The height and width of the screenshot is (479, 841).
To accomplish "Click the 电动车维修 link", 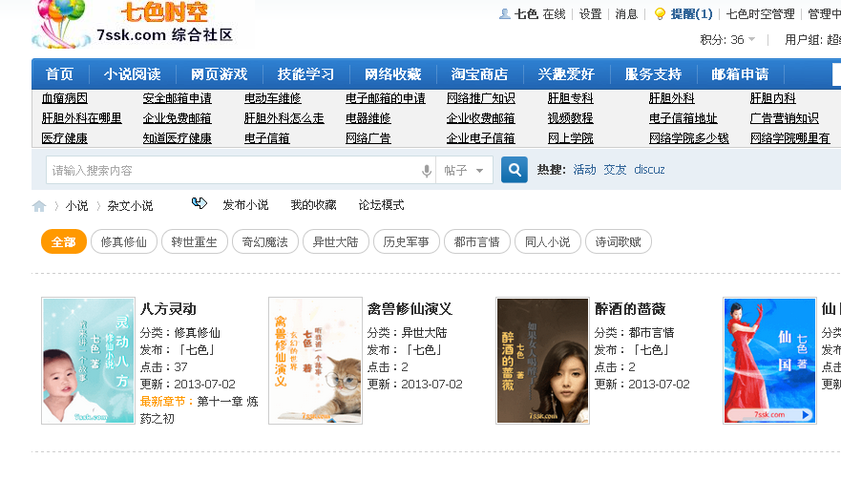I will [x=272, y=98].
